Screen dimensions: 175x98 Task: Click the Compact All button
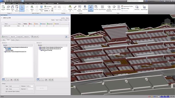click(x=19, y=36)
